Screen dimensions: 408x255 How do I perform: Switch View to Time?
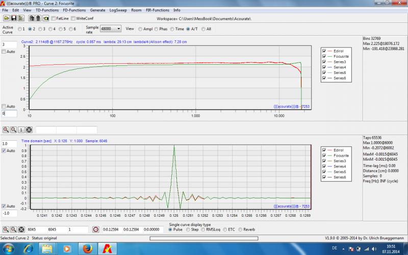tap(172, 29)
